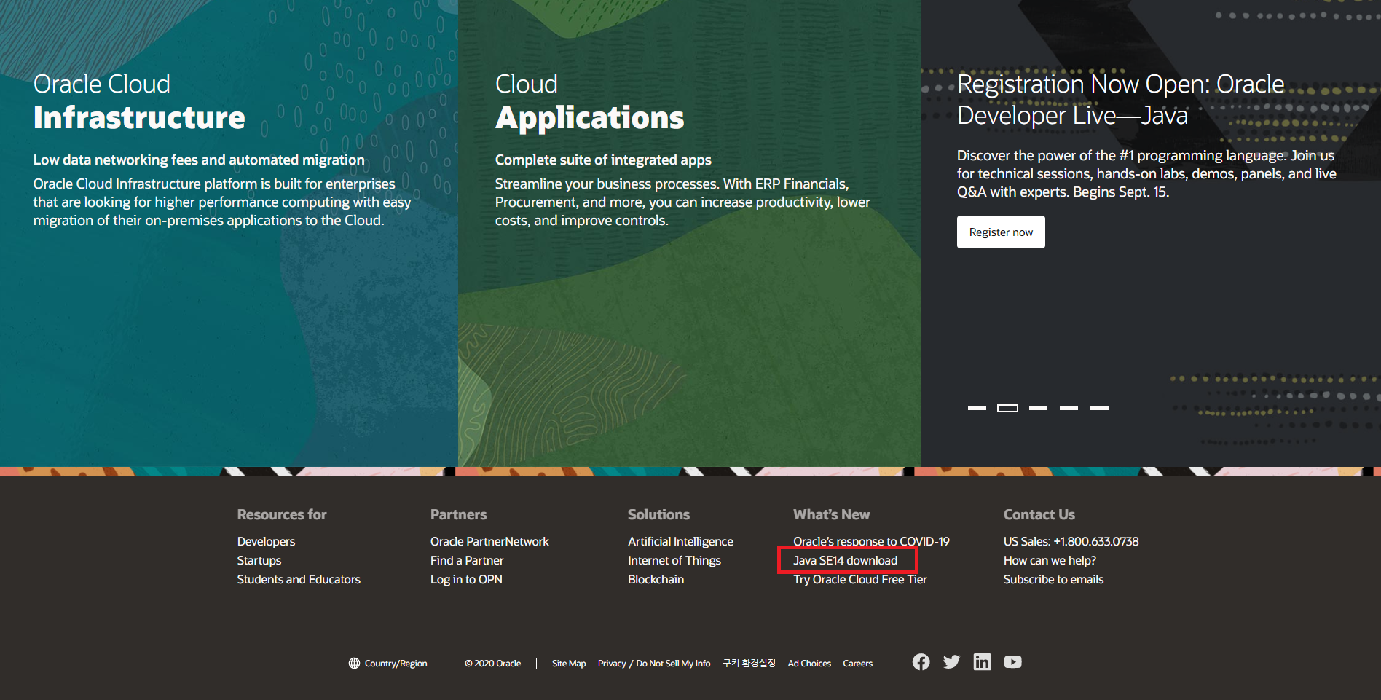Click Try Oracle Cloud Free Tier

(x=860, y=579)
